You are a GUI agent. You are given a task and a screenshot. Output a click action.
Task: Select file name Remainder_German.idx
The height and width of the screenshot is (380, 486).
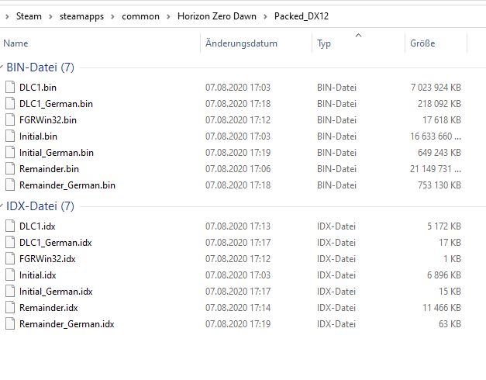[x=67, y=324]
